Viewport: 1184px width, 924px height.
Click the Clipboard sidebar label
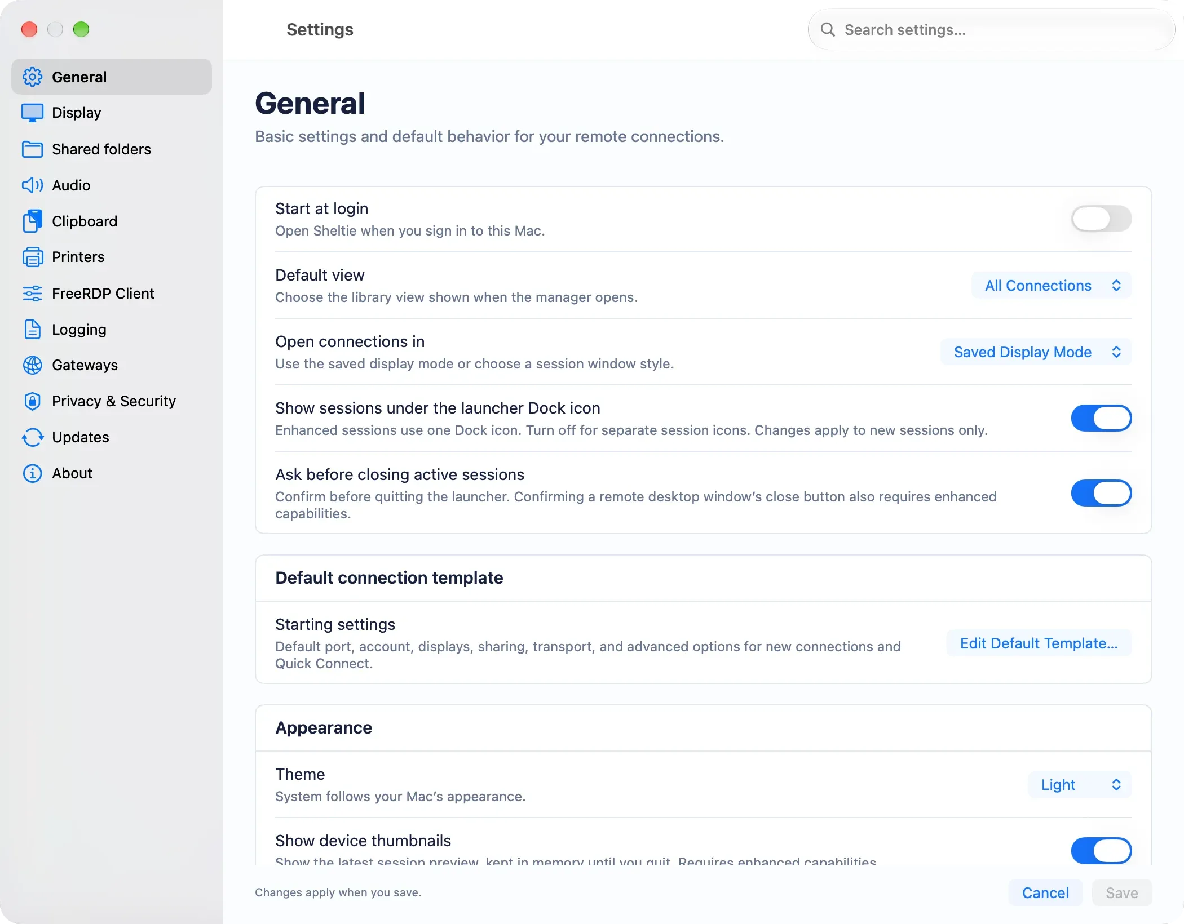click(x=85, y=221)
